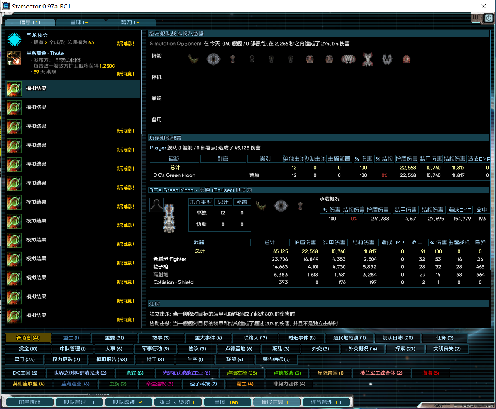Toggle the 探索 (27) intel filter
Viewport: 496px width, 409px height.
405,349
